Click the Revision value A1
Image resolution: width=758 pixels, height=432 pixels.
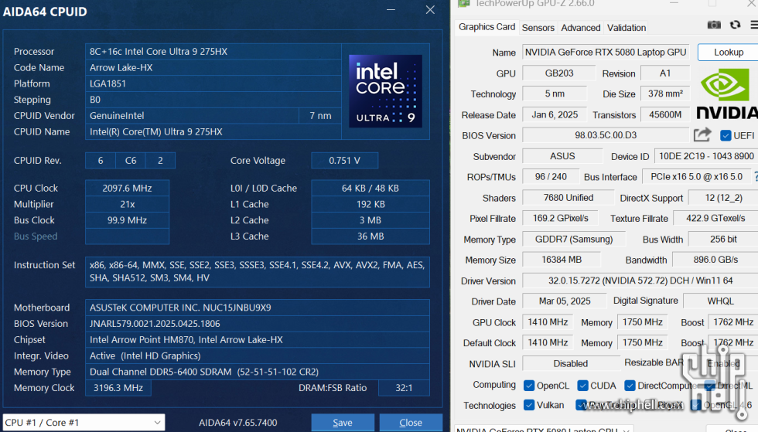665,73
